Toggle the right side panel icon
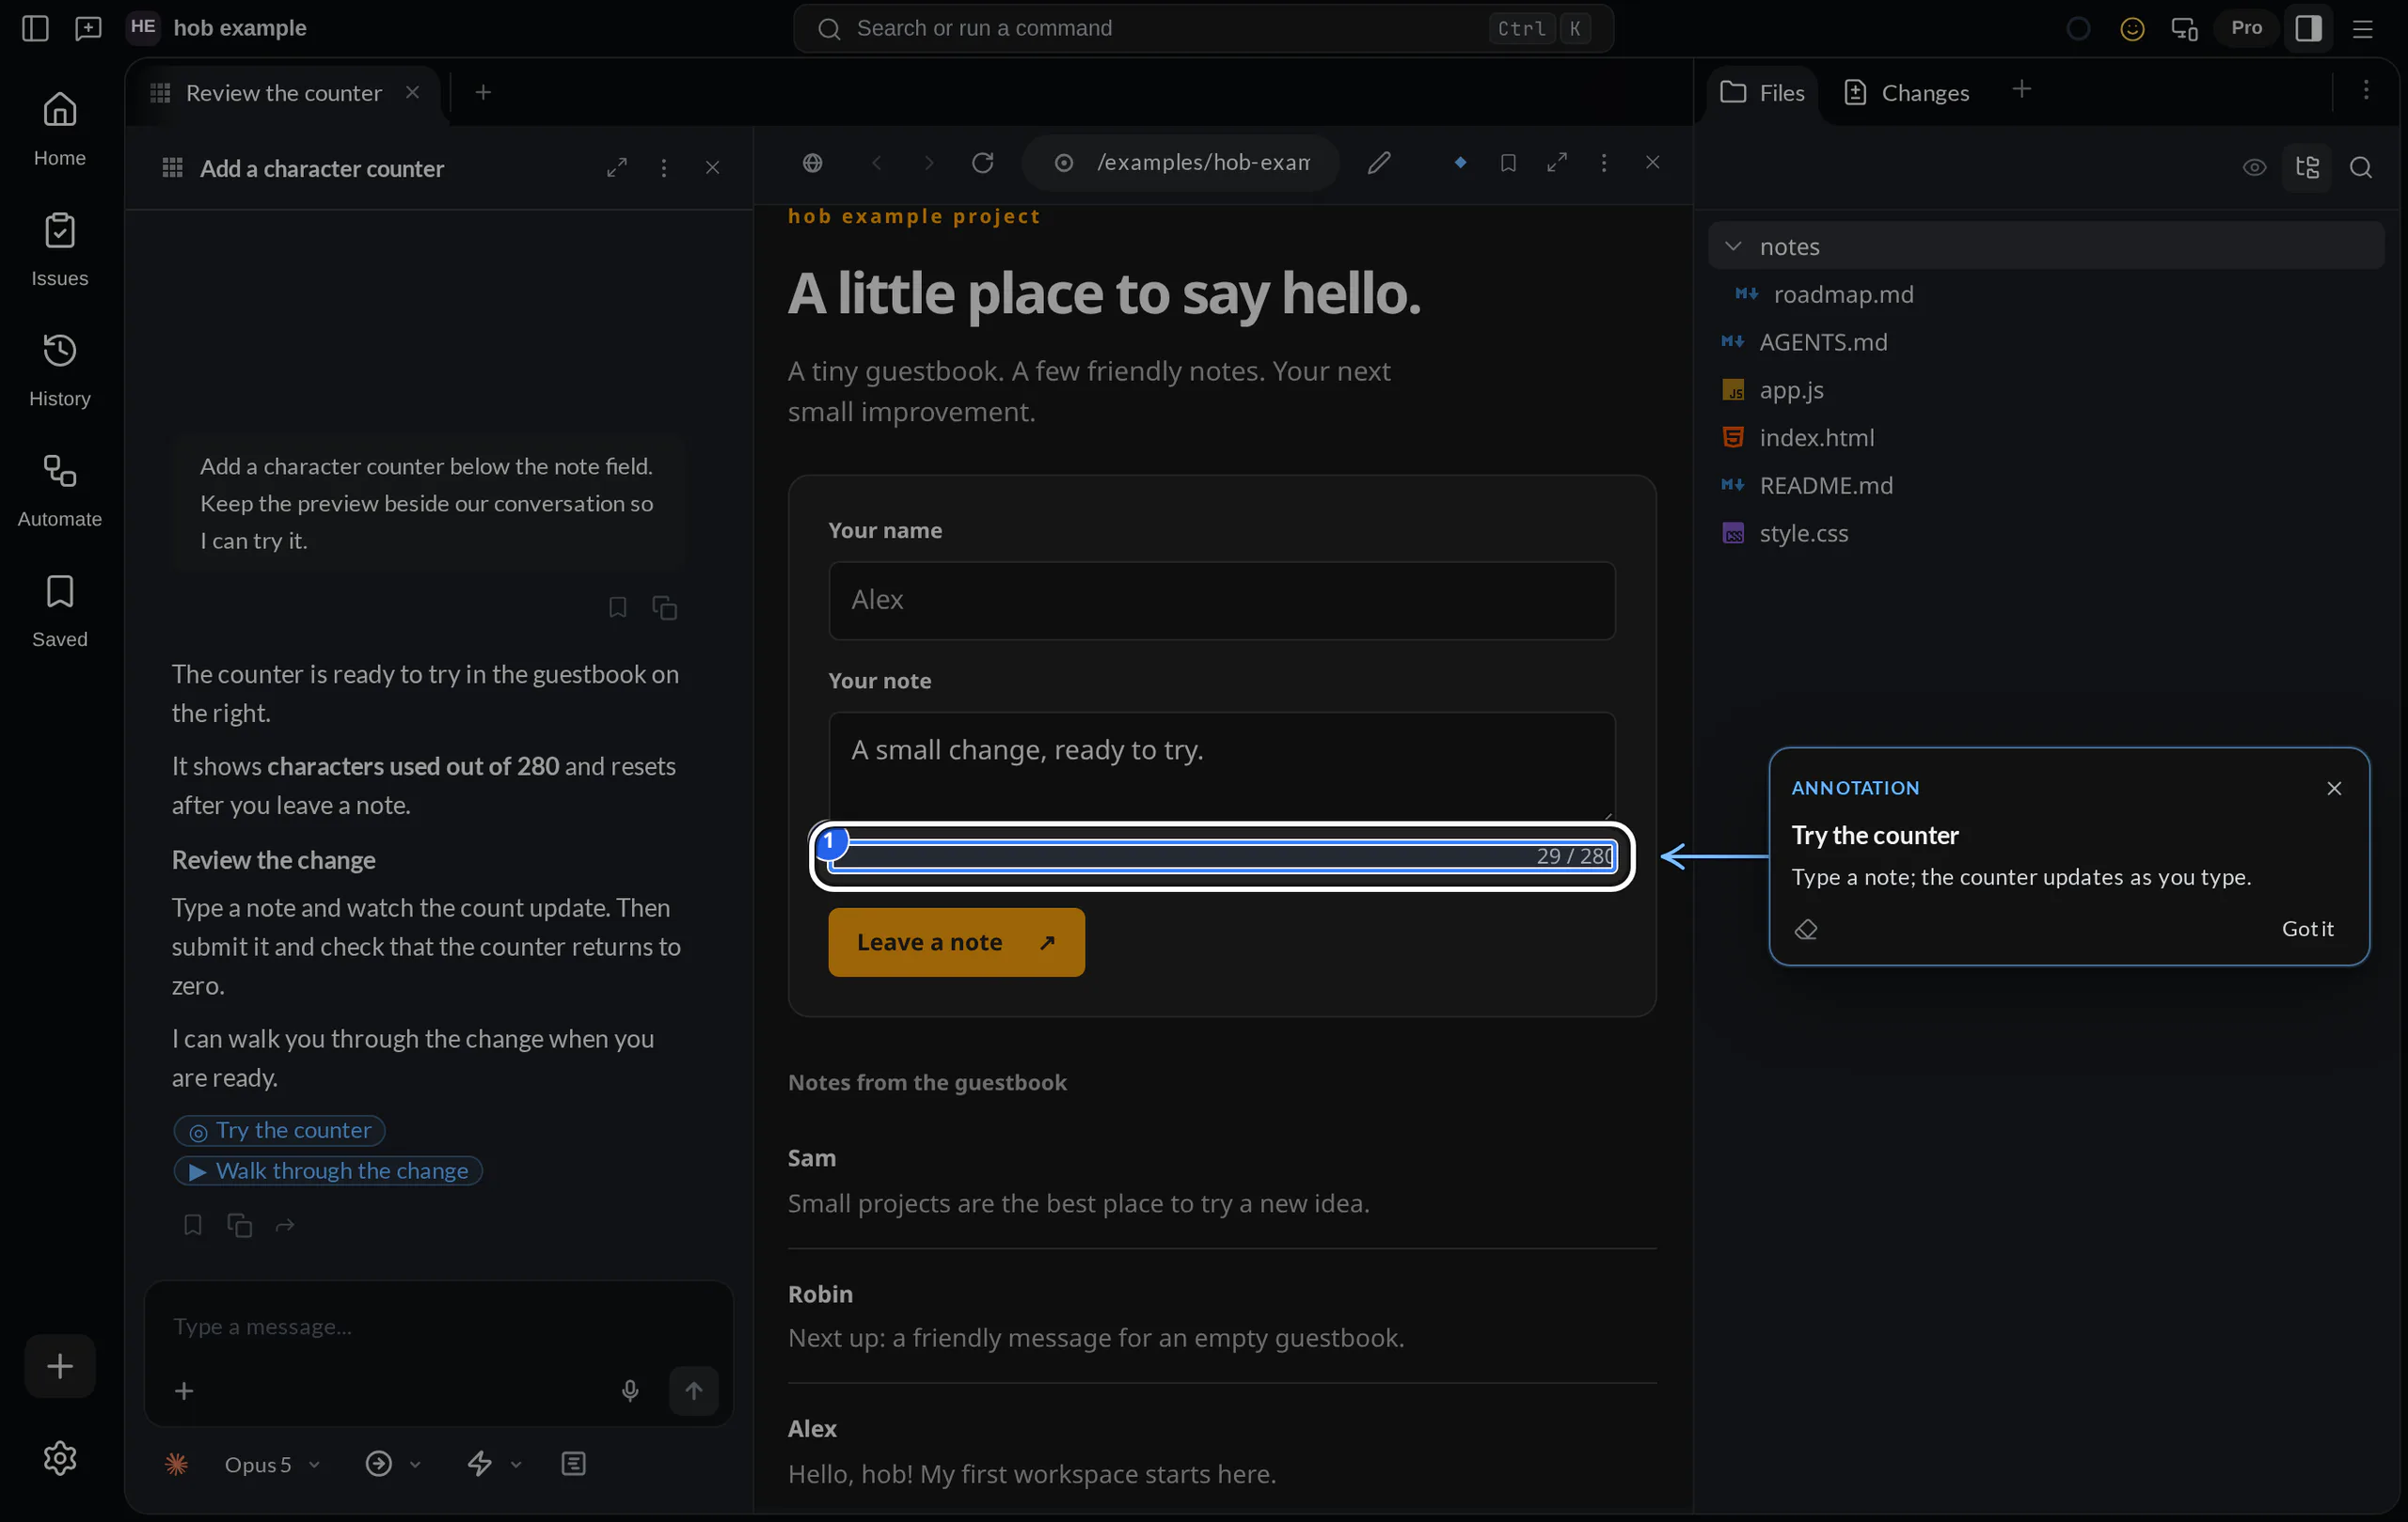 pyautogui.click(x=2308, y=28)
